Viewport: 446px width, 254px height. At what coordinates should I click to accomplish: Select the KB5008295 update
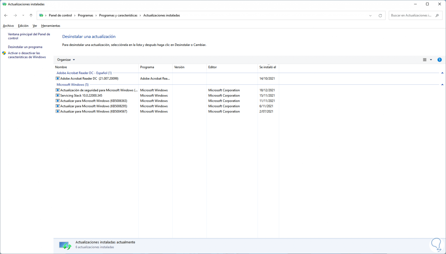tap(94, 106)
